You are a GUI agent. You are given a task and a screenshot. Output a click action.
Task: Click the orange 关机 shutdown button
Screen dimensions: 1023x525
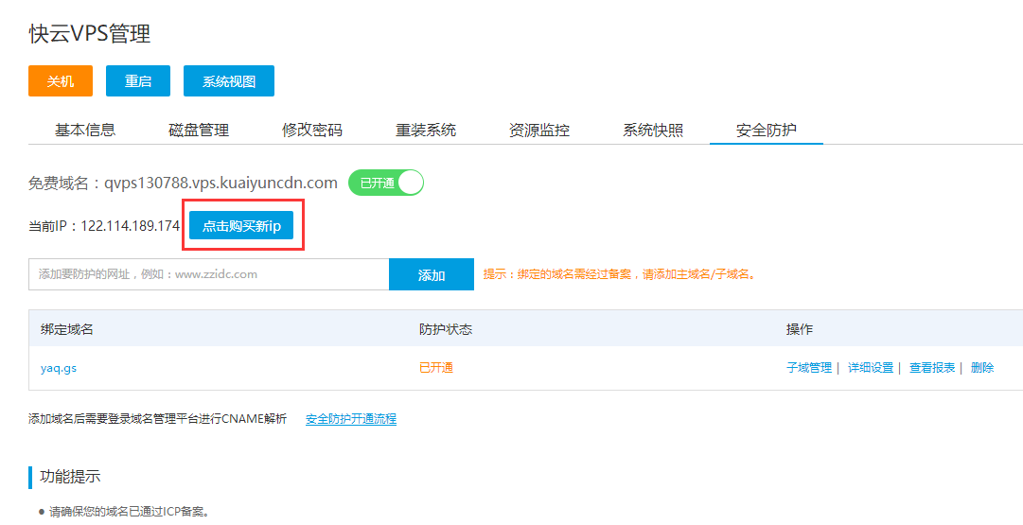61,81
